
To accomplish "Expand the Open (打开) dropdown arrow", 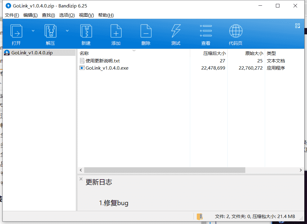I will click(33, 31).
